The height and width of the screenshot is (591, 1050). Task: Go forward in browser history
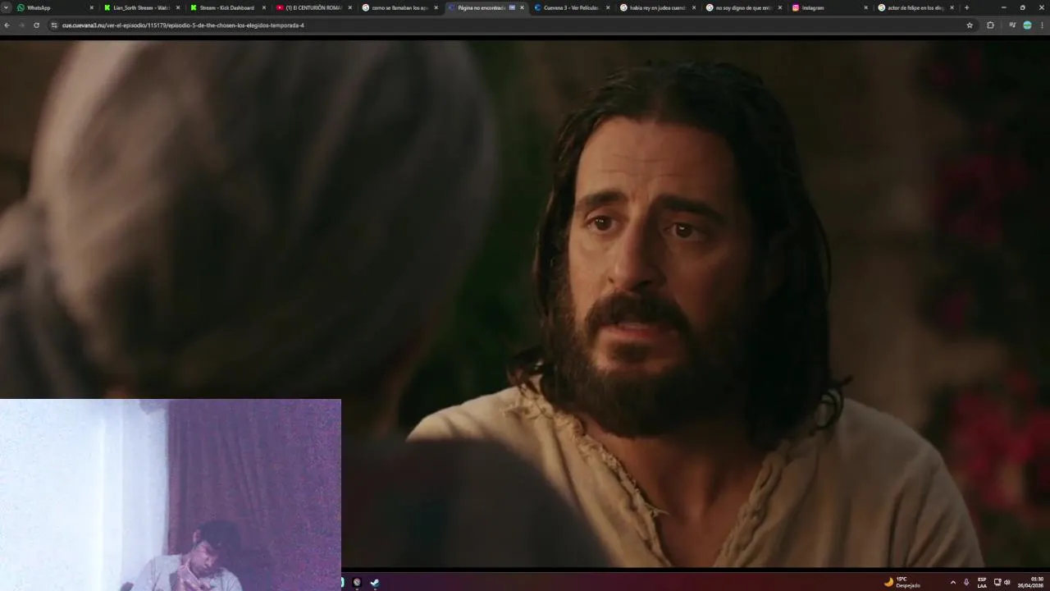22,25
